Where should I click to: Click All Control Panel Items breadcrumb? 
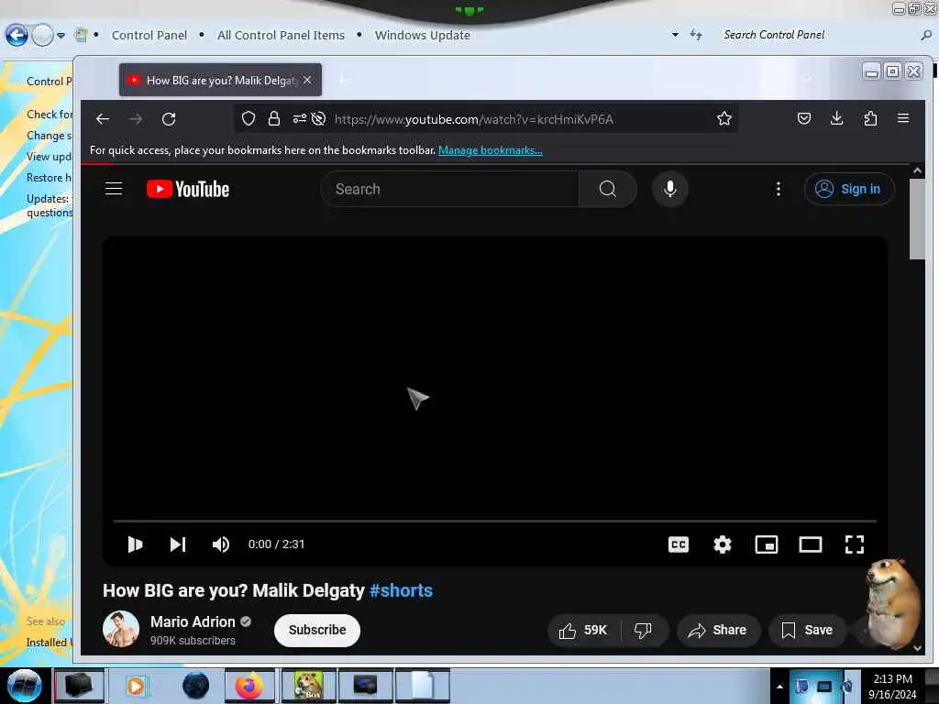click(281, 36)
